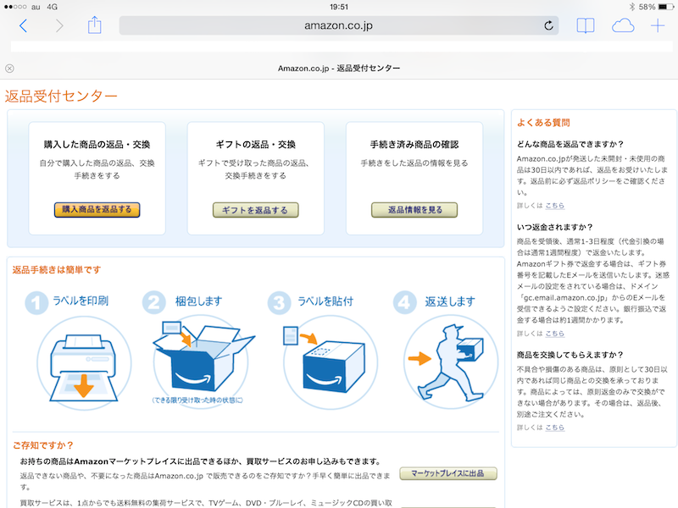Close the current tab with X icon

coord(9,69)
